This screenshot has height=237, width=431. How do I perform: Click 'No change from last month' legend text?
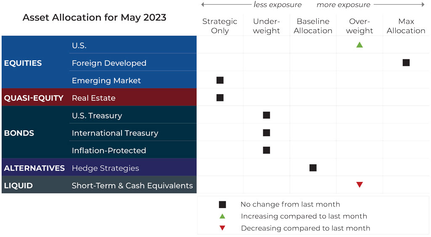[290, 204]
